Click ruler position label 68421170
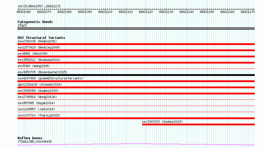263x148 pixels. click(248, 12)
